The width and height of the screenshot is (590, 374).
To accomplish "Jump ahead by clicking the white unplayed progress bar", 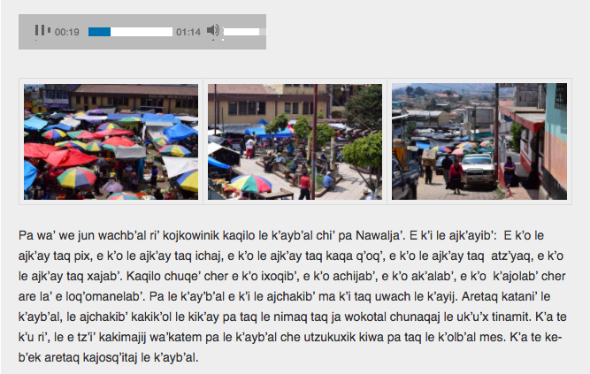I will 142,32.
